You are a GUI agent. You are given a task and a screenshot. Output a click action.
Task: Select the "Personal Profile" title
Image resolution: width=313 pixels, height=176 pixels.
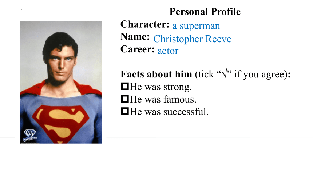click(205, 12)
